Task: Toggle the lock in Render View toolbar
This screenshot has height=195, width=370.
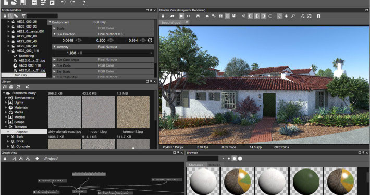Action: [x=163, y=16]
